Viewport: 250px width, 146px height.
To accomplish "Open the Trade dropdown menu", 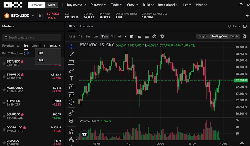I will click(117, 5).
